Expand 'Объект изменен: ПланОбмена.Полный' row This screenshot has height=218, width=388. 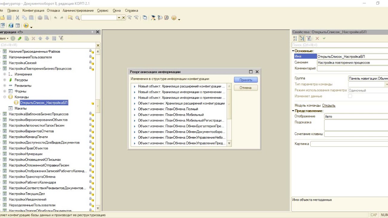(135, 109)
